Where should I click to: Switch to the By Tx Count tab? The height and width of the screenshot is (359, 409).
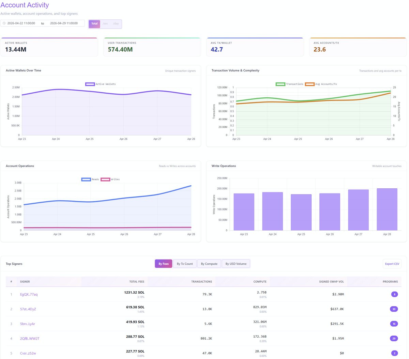[x=185, y=264]
